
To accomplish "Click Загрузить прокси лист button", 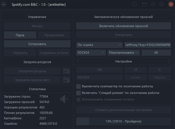I will tap(32, 80).
